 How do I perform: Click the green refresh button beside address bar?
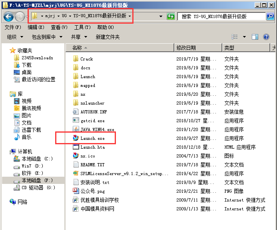coord(171,16)
